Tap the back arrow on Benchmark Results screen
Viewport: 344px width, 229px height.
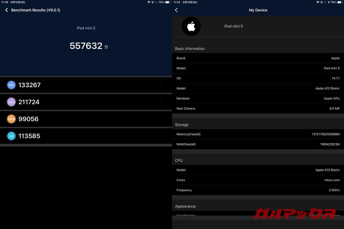click(x=6, y=10)
